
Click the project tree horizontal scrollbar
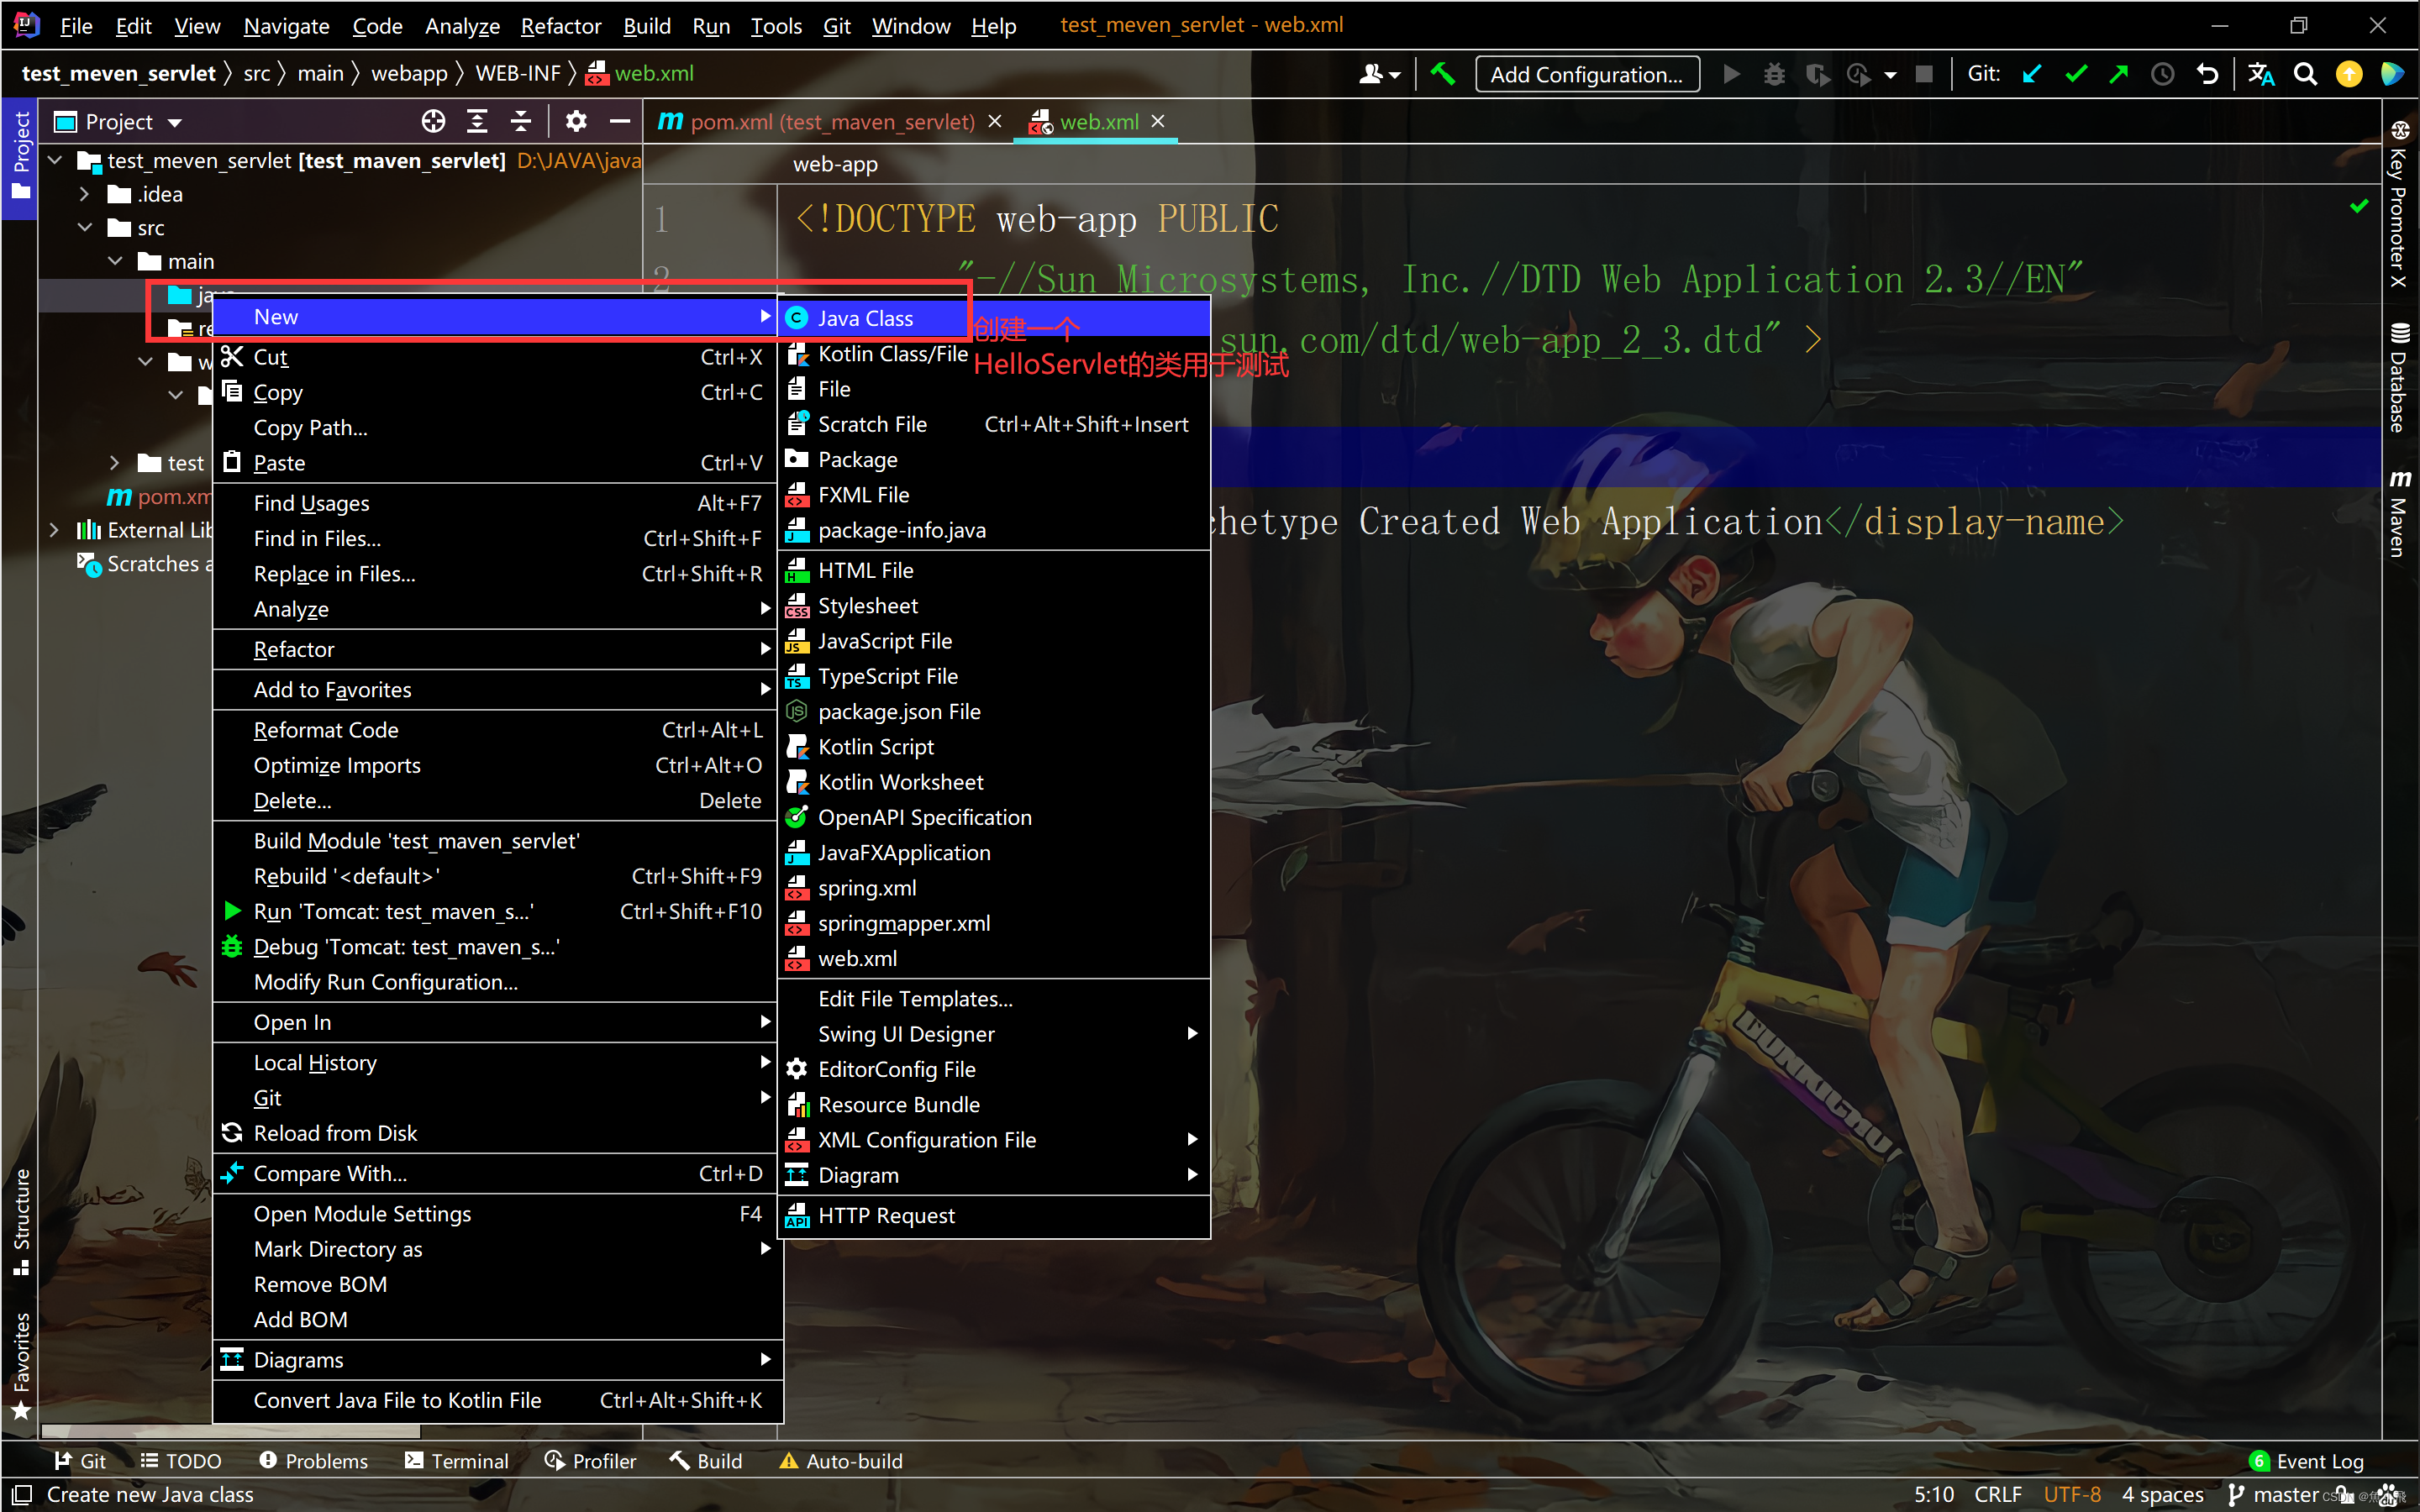pos(230,1431)
